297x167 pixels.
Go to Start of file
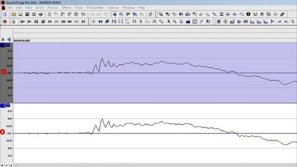(50, 22)
